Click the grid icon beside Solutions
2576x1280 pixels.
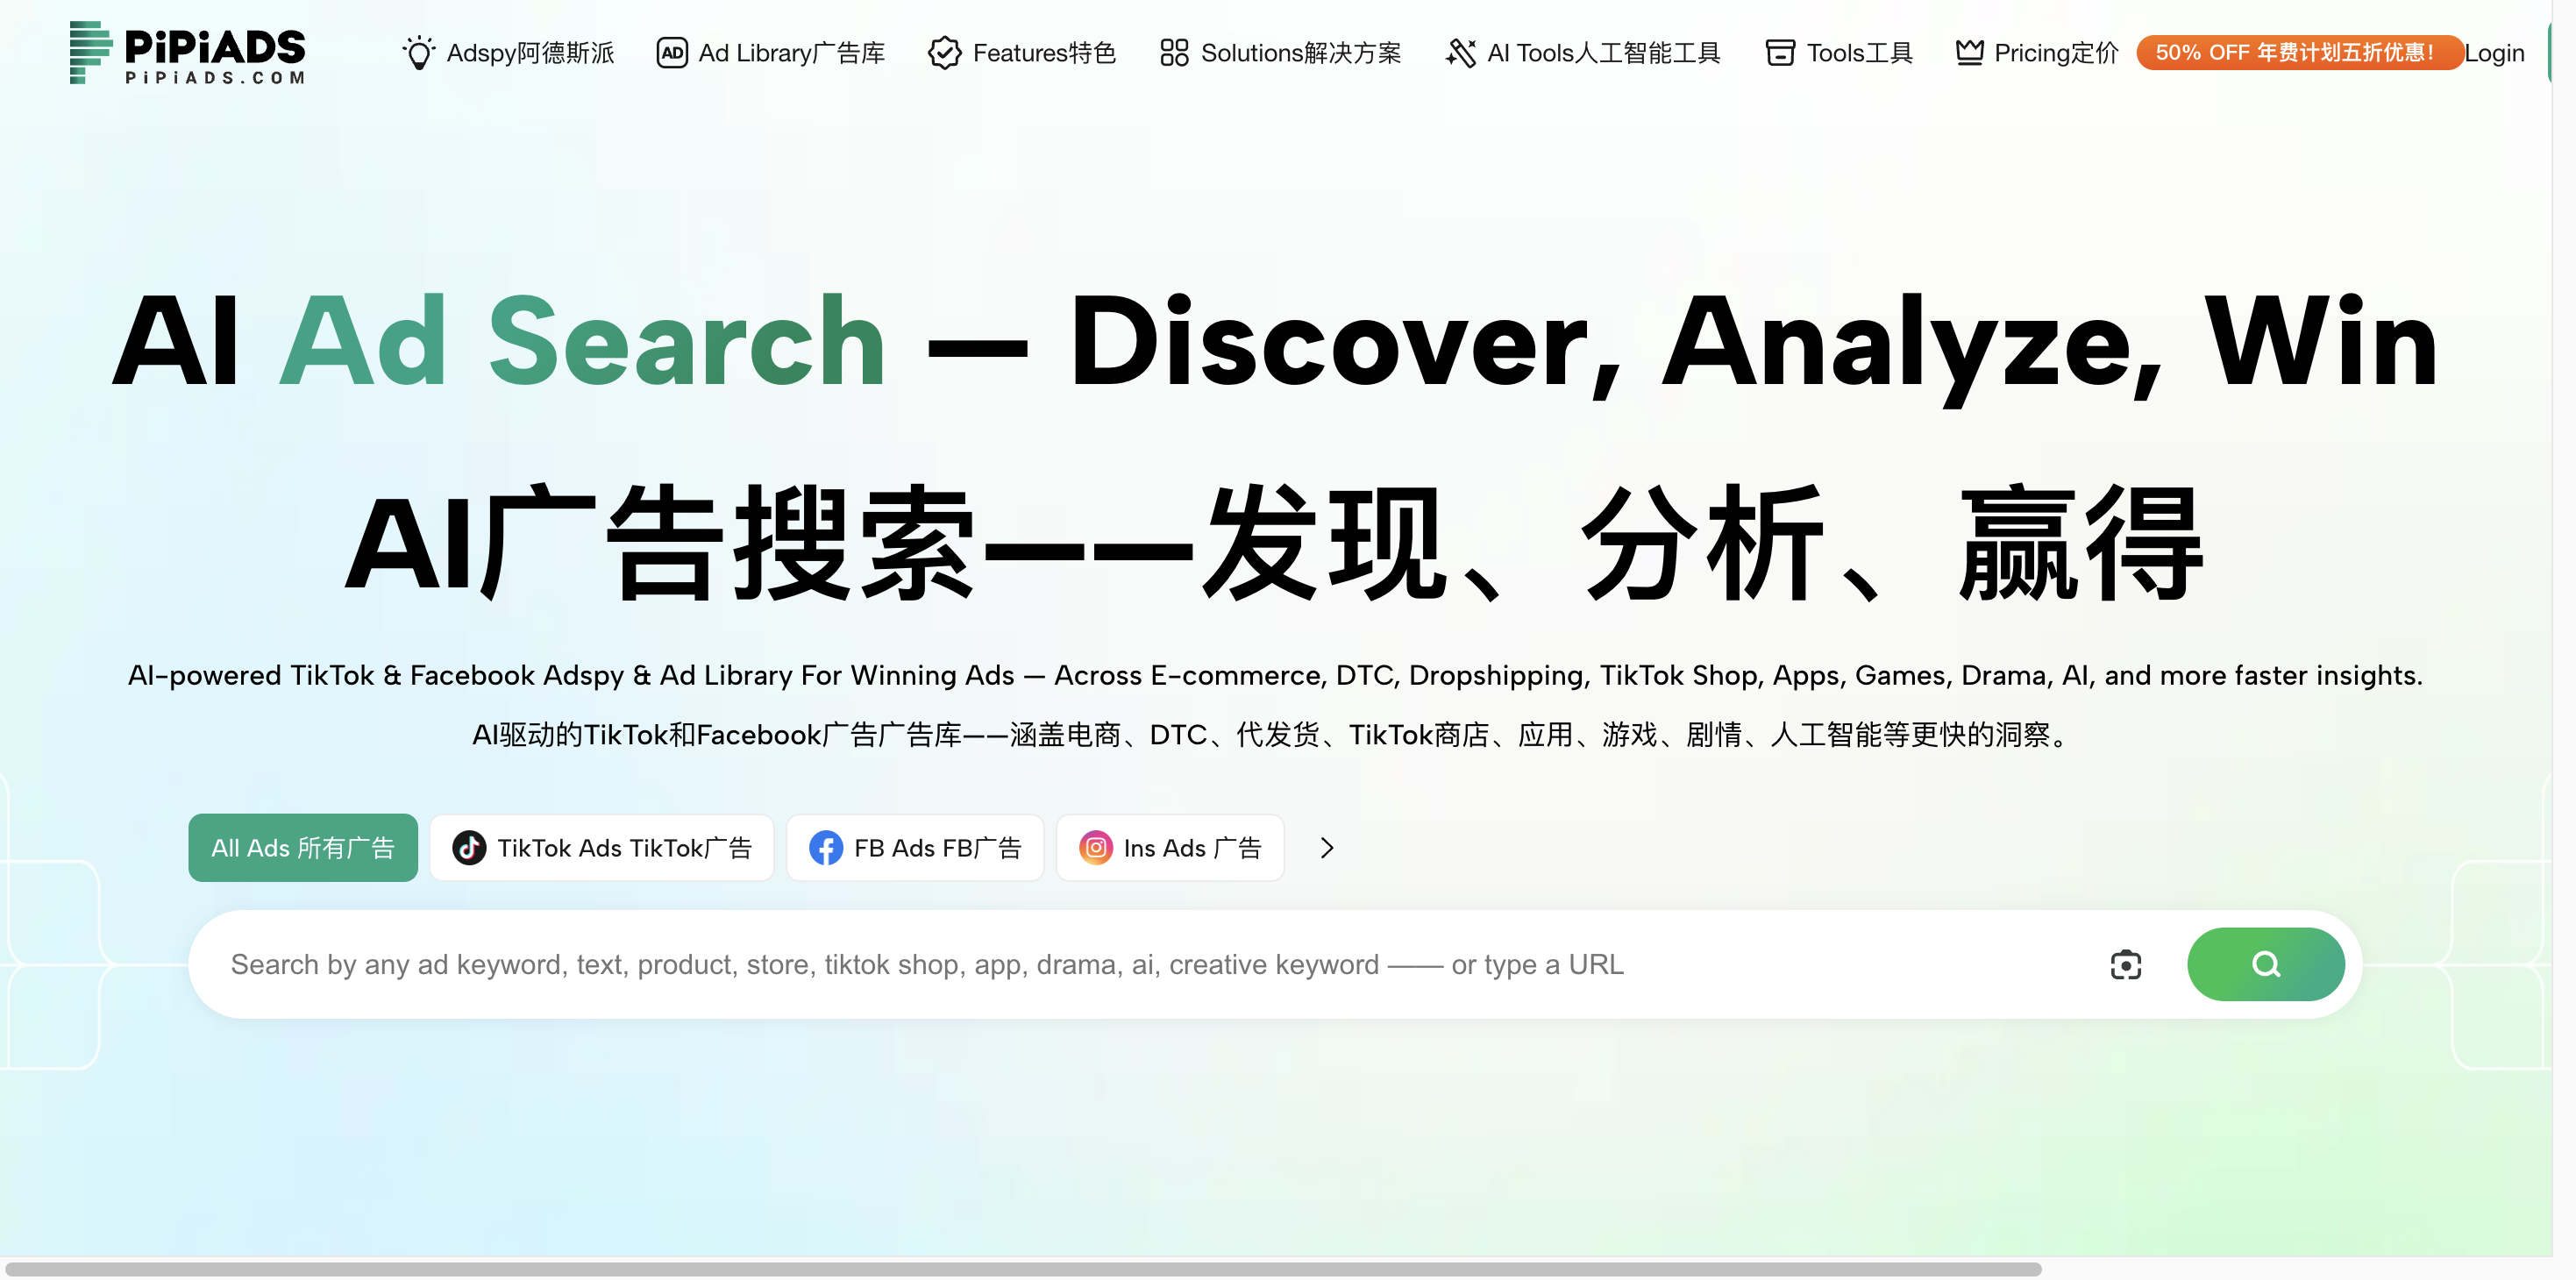tap(1174, 53)
